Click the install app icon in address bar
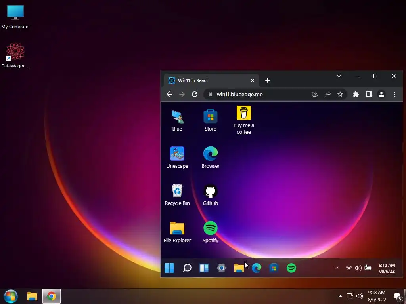Image resolution: width=406 pixels, height=304 pixels. (314, 94)
